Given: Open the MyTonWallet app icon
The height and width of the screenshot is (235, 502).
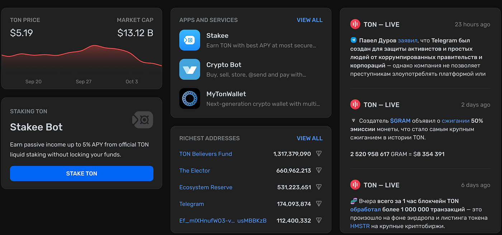Looking at the screenshot, I should tap(190, 98).
